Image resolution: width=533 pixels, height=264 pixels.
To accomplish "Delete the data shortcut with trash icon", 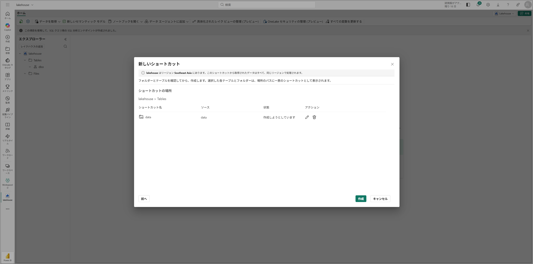I will point(314,117).
